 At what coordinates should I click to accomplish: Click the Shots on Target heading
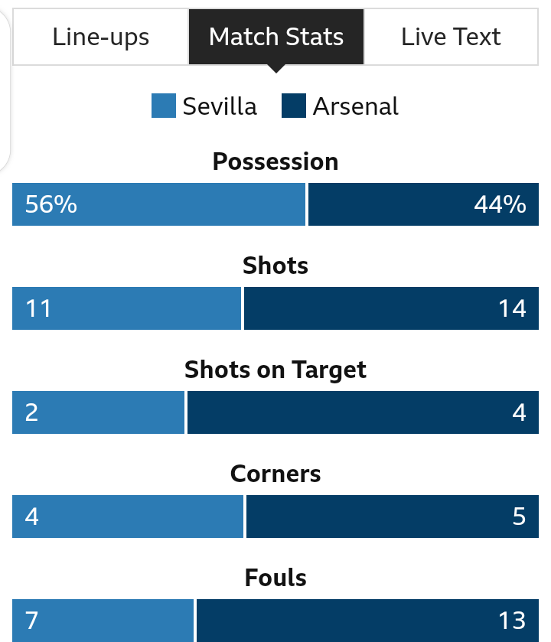(275, 370)
